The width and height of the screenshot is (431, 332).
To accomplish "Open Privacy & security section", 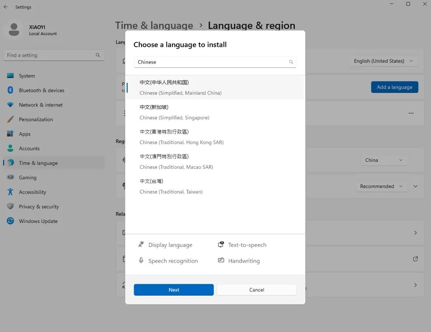I will [x=54, y=207].
